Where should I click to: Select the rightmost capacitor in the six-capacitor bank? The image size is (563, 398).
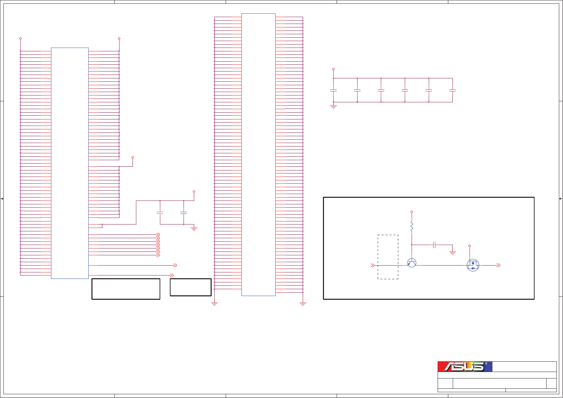pos(452,90)
